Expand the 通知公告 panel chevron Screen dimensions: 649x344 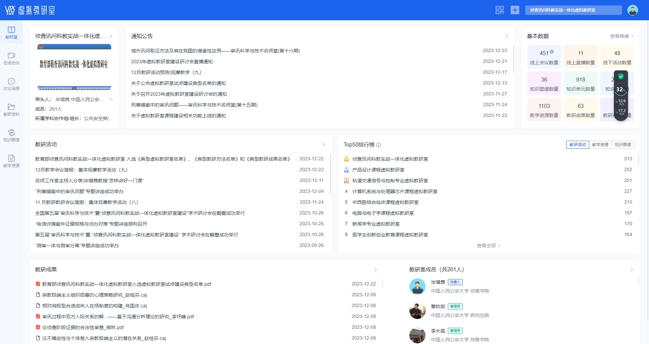click(507, 36)
